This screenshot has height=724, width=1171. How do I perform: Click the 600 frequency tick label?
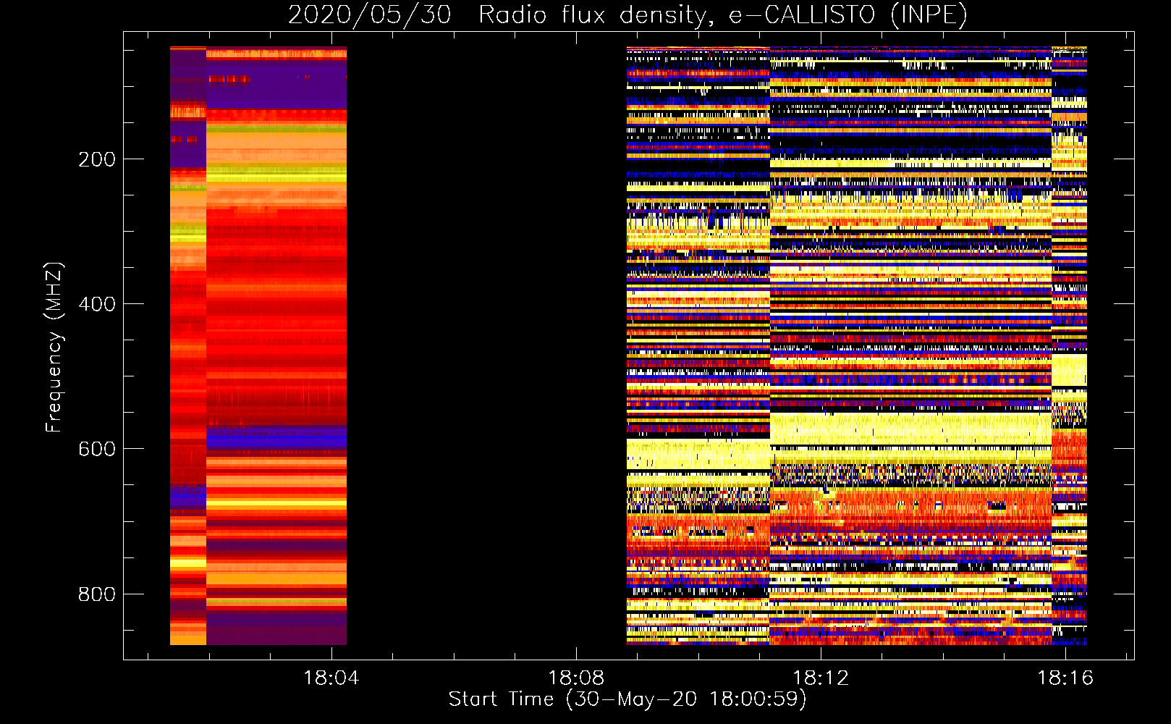(97, 449)
